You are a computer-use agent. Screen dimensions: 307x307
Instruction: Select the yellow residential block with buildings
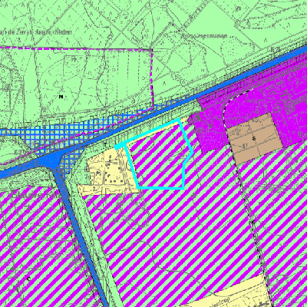110,170
